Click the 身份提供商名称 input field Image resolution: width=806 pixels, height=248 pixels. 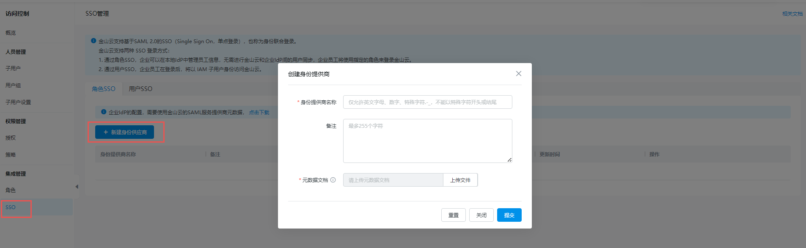click(x=427, y=102)
